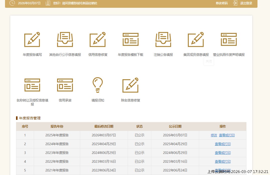Click 查看或打印 for the 2022年度报告
Viewport: 270px width, 175px height.
(223, 161)
